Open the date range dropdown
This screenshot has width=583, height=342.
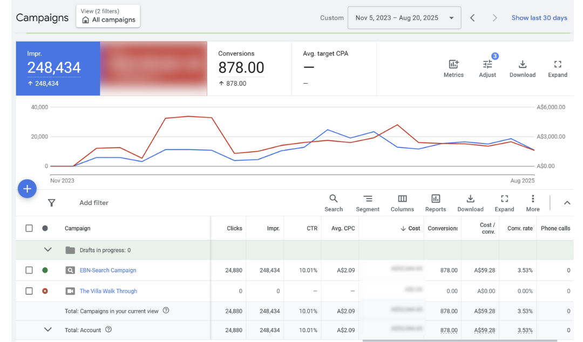pos(404,18)
